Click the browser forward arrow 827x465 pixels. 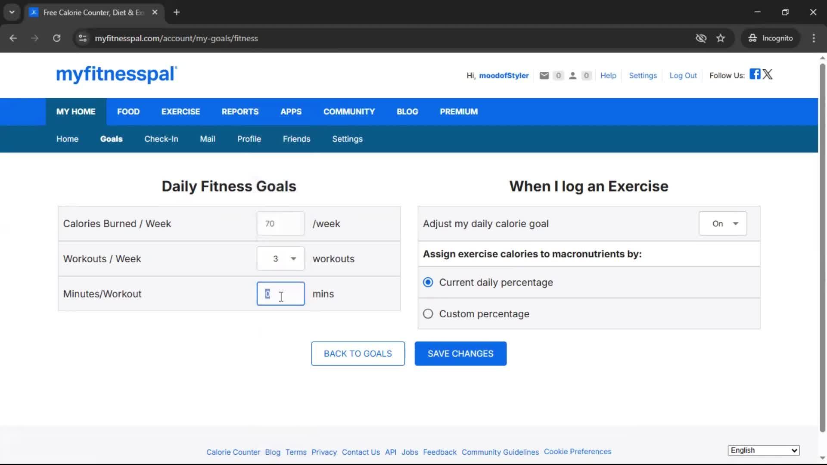pos(35,38)
